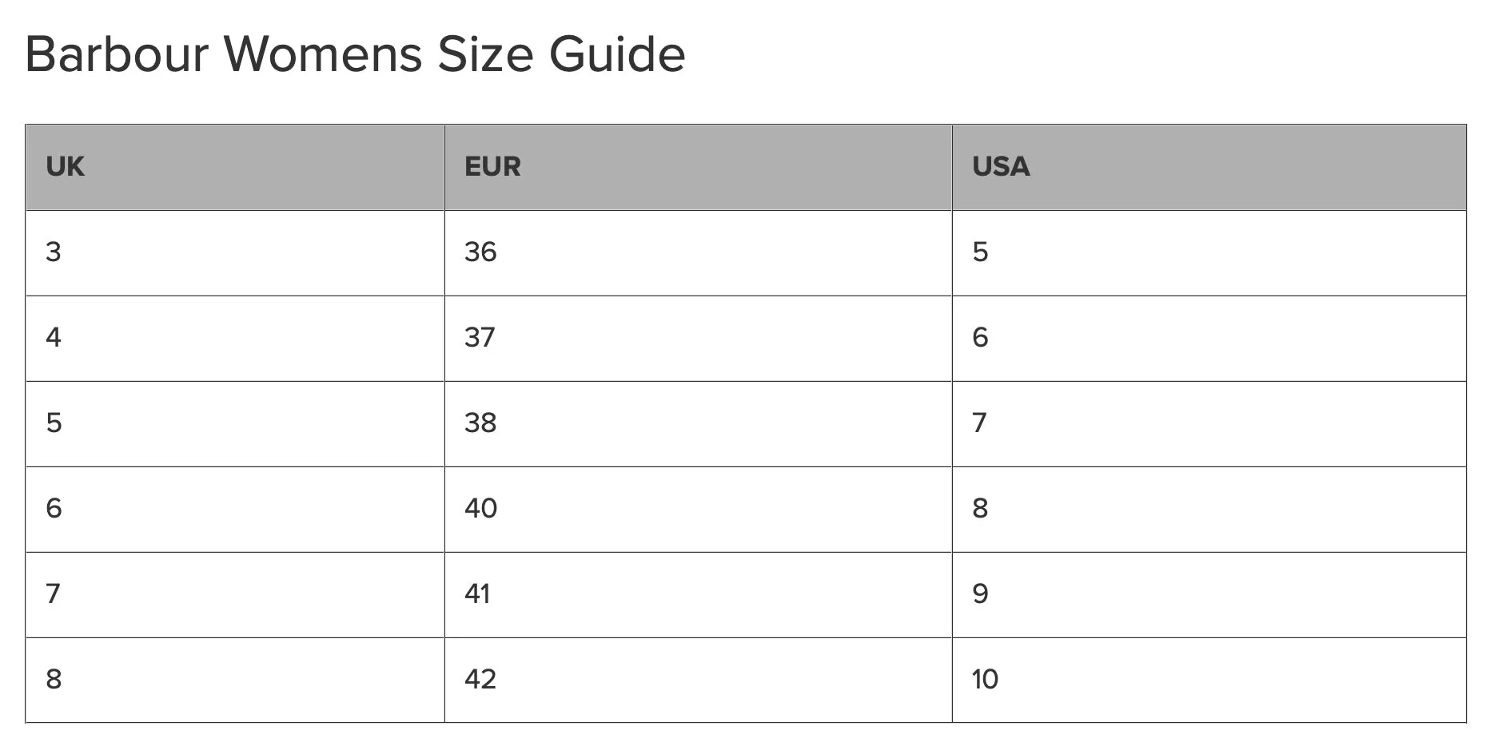Click EUR size 41 cell
Image resolution: width=1490 pixels, height=746 pixels.
698,595
